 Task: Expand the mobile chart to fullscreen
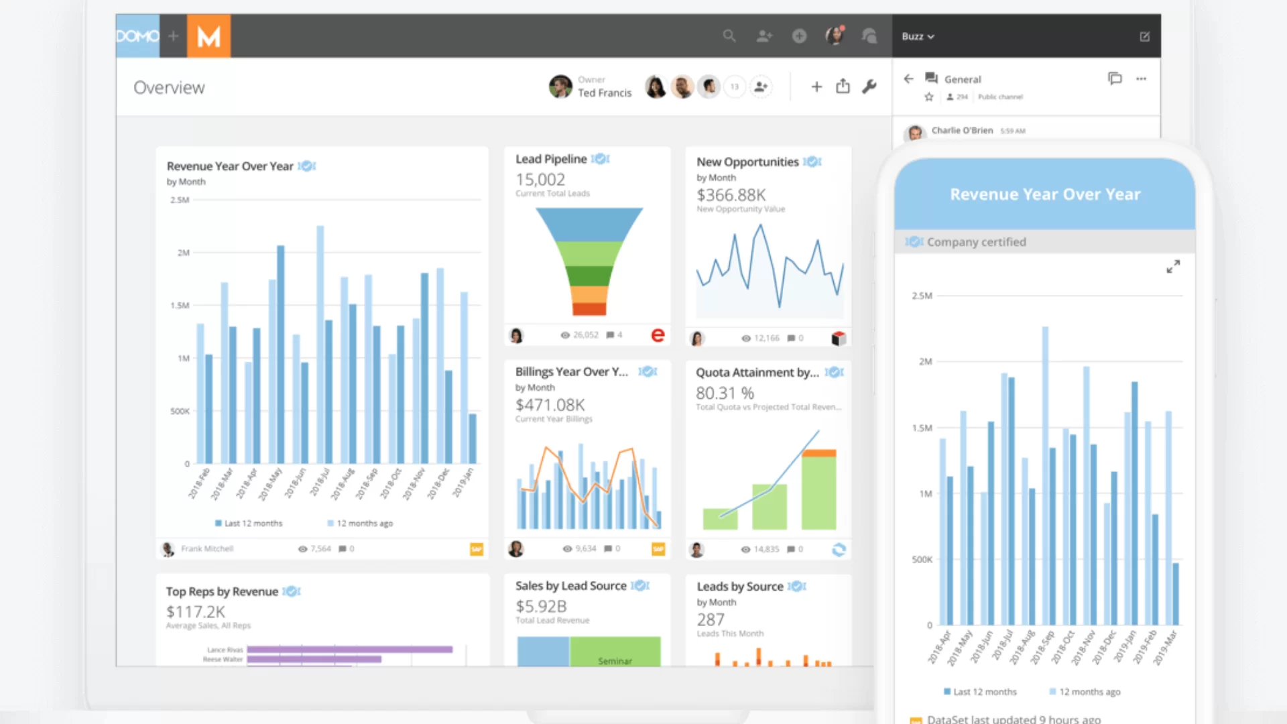(1173, 267)
